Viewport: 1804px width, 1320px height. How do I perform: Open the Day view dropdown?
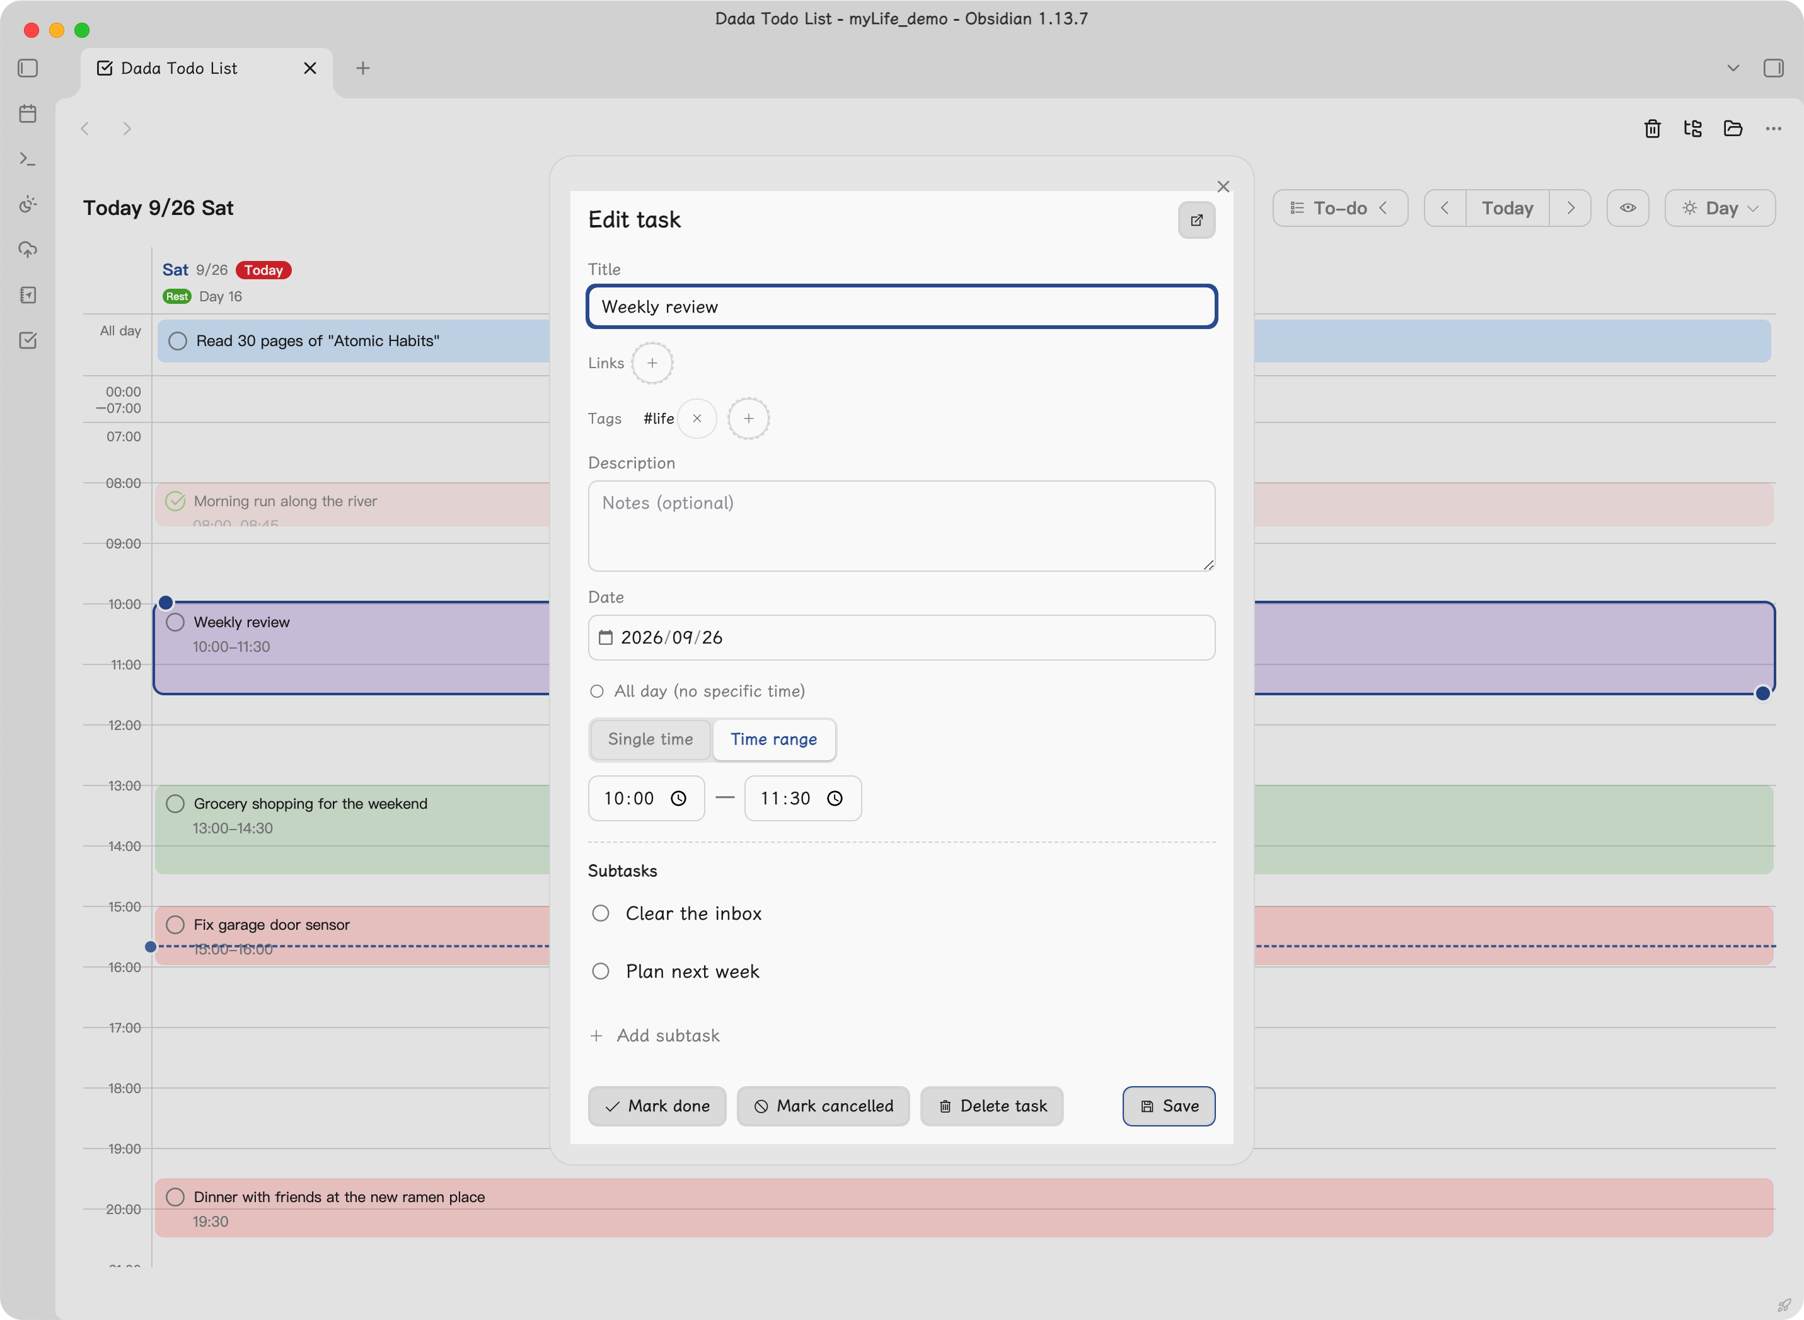pos(1720,209)
